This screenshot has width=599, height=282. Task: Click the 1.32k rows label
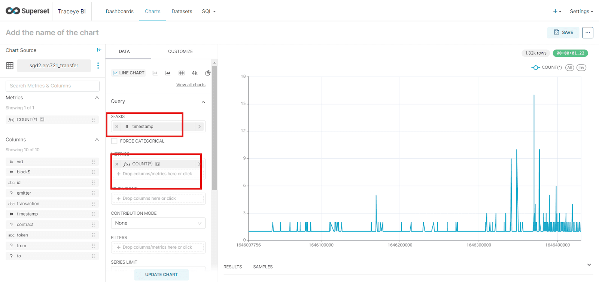tap(536, 53)
